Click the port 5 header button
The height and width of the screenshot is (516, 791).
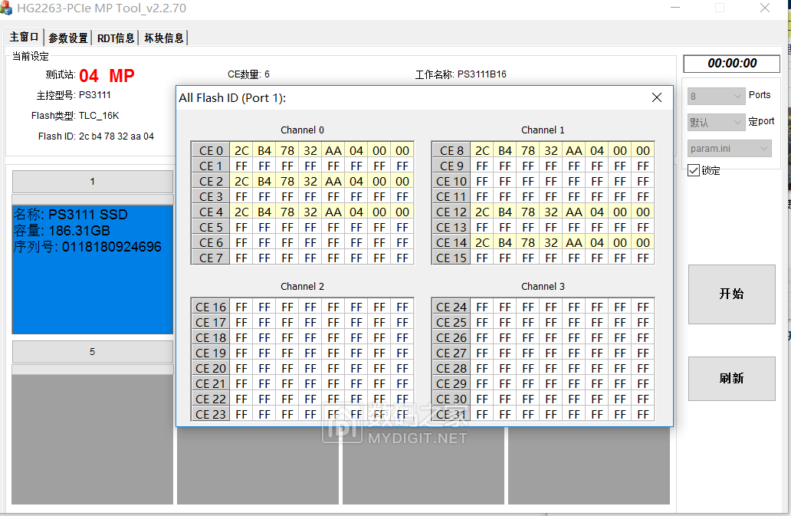[93, 352]
